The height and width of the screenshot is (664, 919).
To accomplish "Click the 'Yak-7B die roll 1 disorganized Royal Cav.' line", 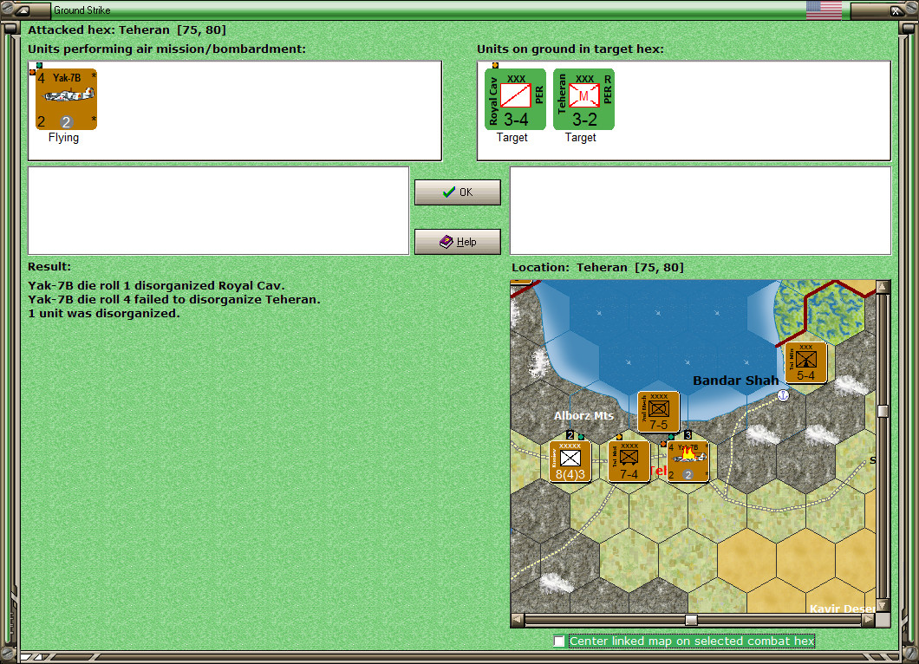I will (156, 285).
